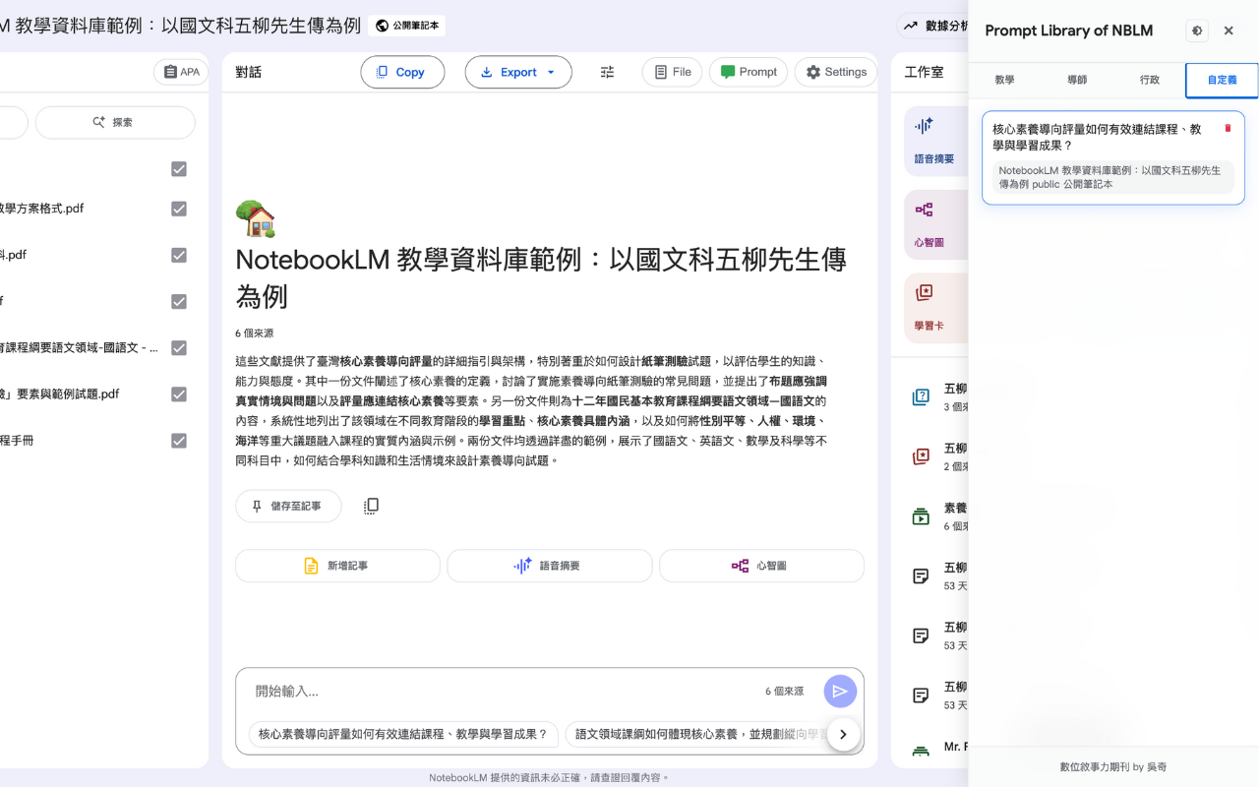Click the APA citation icon button
1259x787 pixels.
(181, 72)
